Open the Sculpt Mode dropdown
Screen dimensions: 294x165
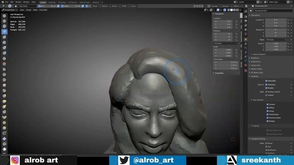click(10, 10)
